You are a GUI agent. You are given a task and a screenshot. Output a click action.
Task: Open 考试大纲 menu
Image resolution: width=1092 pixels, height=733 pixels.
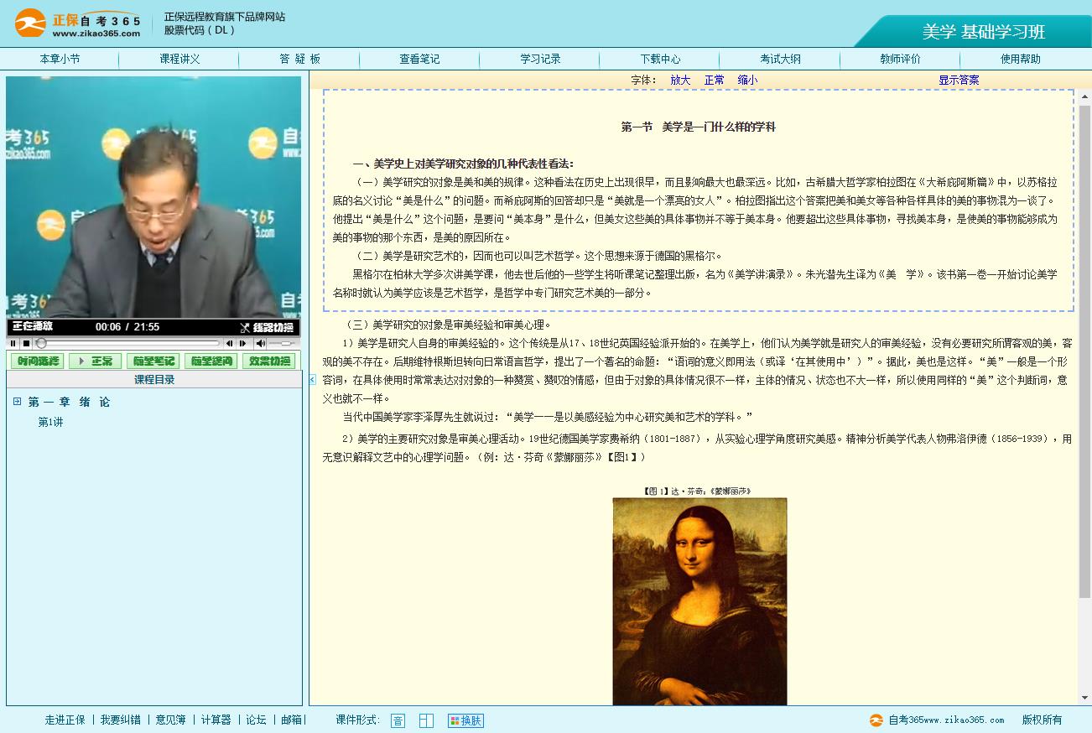click(x=780, y=59)
